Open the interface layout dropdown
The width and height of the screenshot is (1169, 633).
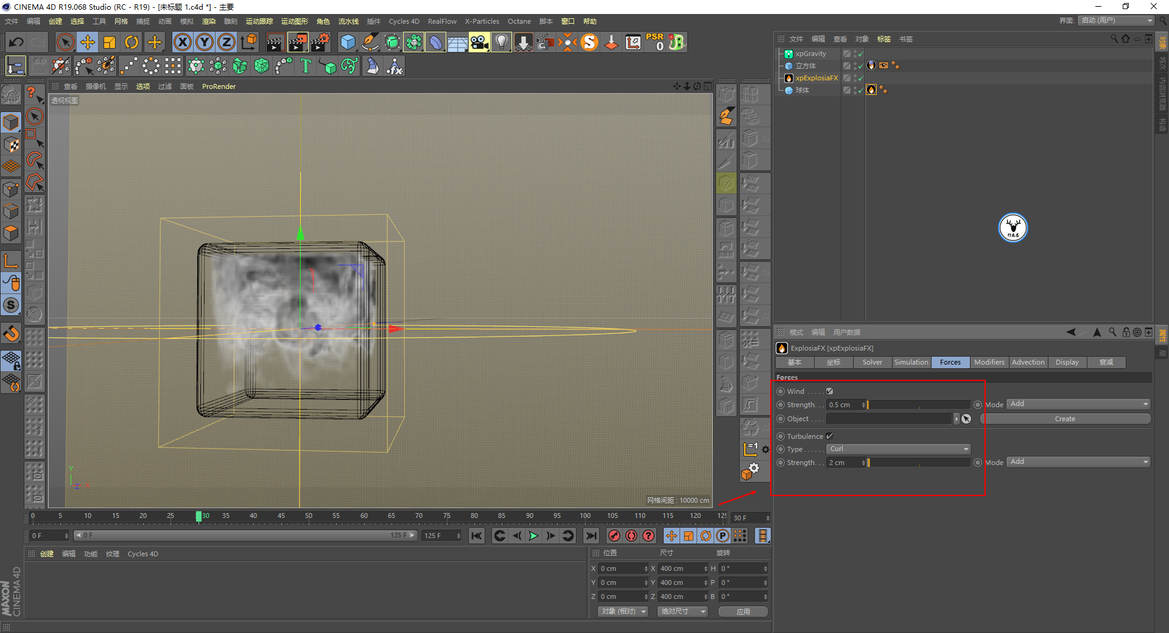(1116, 21)
